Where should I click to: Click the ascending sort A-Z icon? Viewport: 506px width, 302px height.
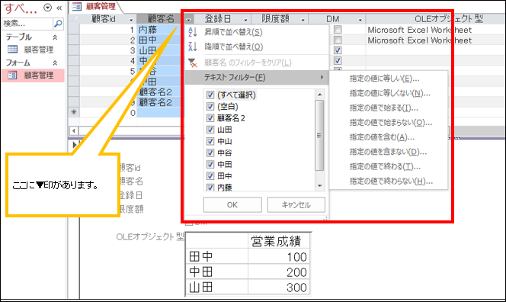(192, 32)
